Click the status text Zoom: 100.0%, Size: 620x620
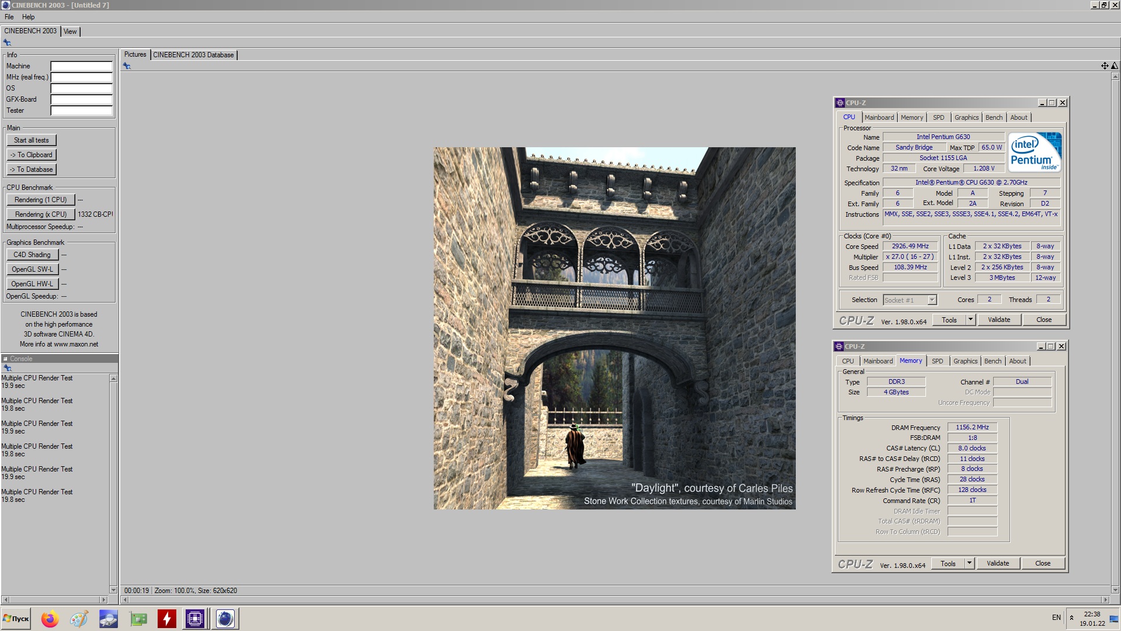Image resolution: width=1121 pixels, height=631 pixels. click(x=196, y=591)
